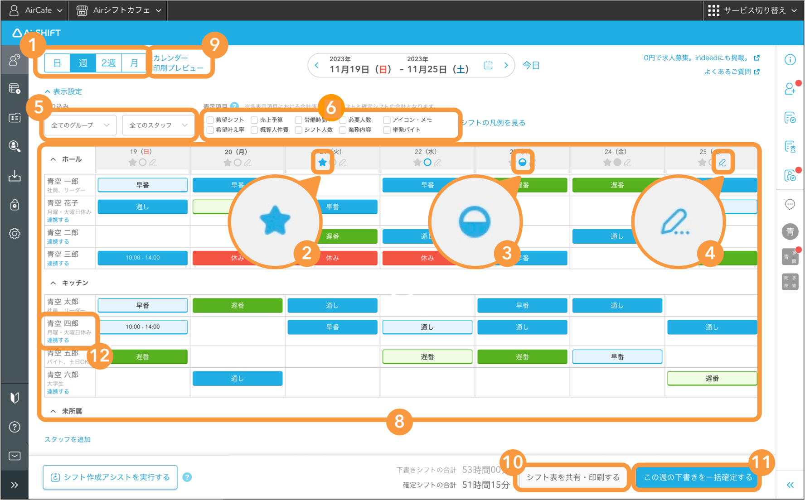The width and height of the screenshot is (805, 500).
Task: Go to previous week arrow
Action: click(x=317, y=65)
